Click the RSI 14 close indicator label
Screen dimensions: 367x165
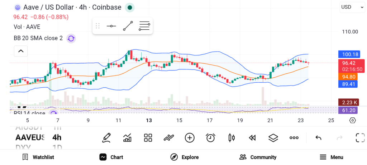[x=29, y=113]
